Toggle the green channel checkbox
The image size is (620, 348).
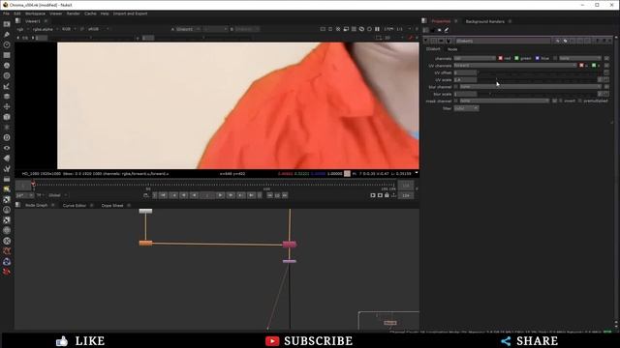click(516, 58)
